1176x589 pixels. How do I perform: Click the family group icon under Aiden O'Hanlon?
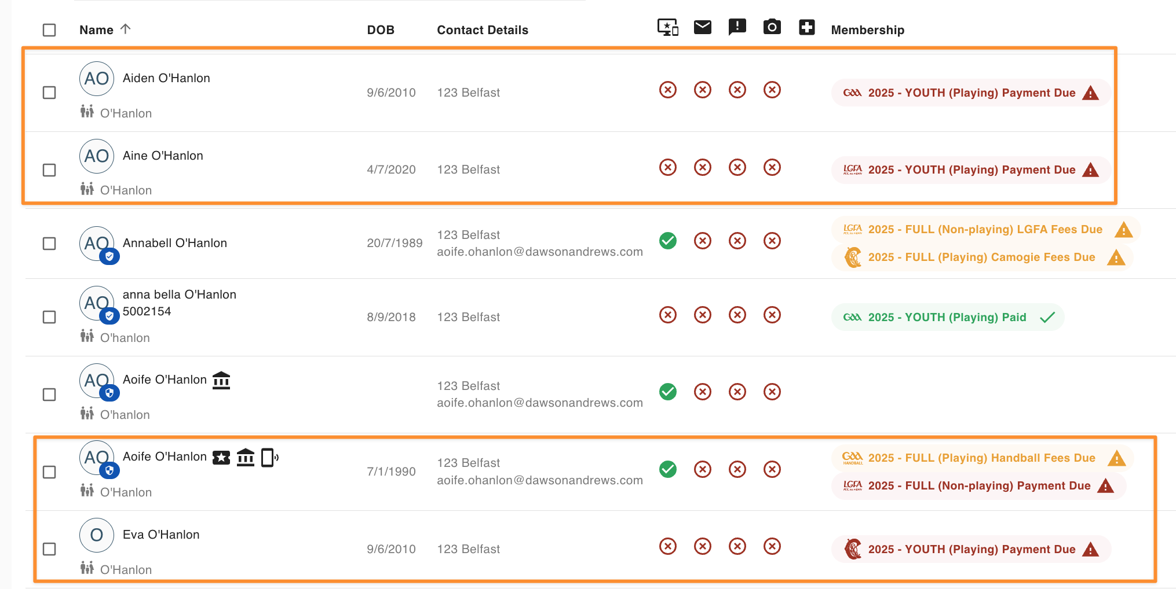pos(87,112)
